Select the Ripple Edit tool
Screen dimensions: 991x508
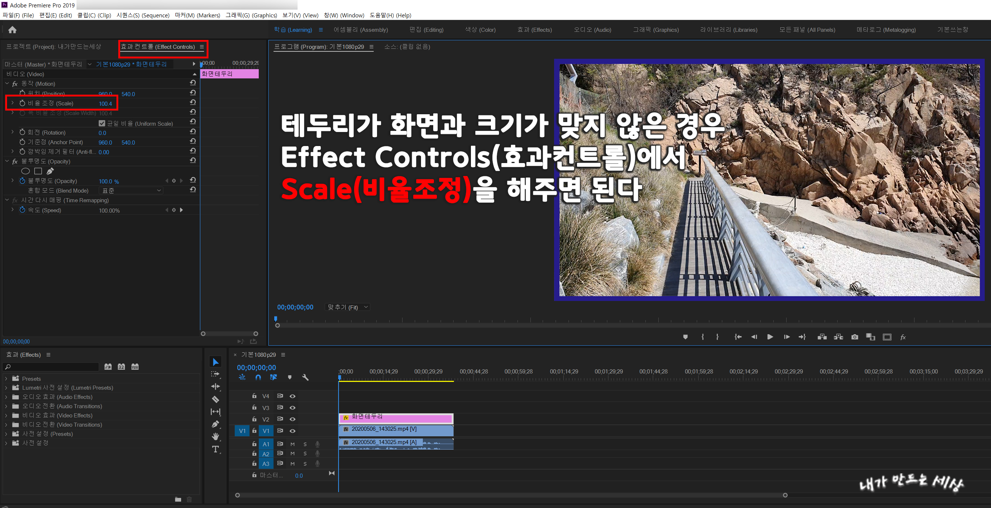coord(215,386)
